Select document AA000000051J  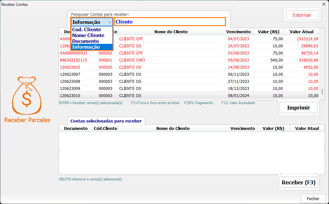(73, 53)
